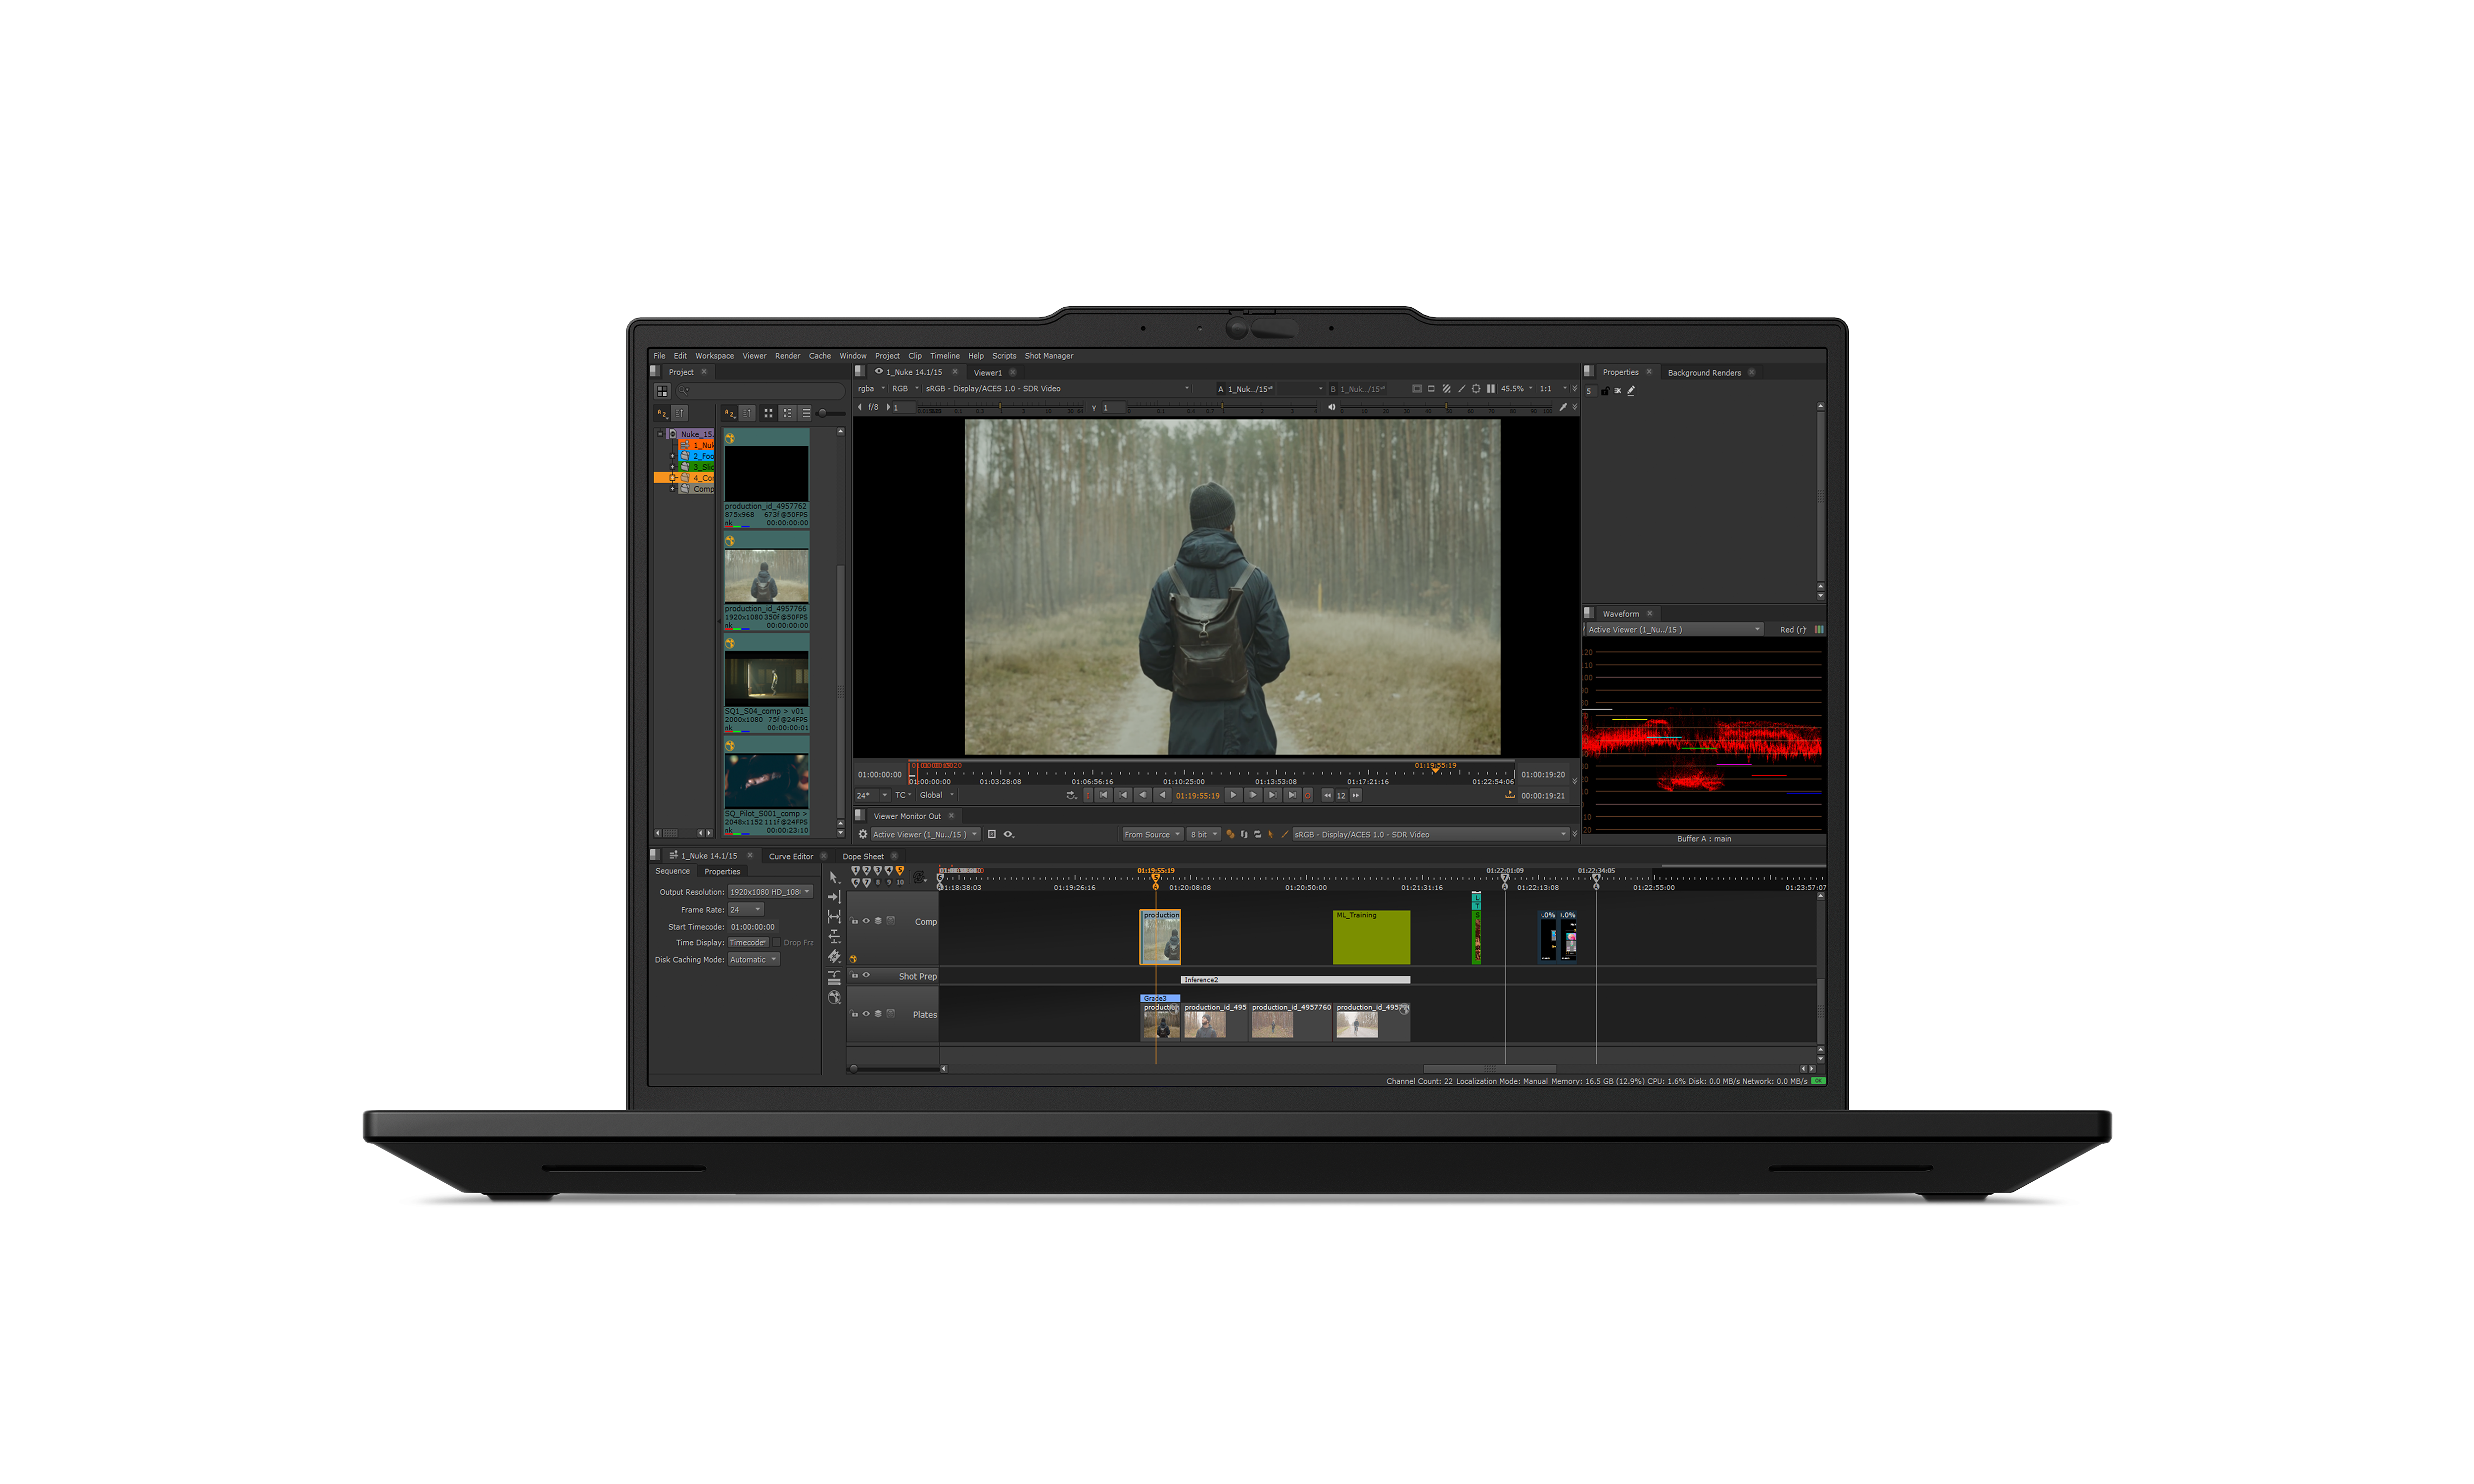Switch to Curve Editor tab
2474x1484 pixels.
point(790,856)
